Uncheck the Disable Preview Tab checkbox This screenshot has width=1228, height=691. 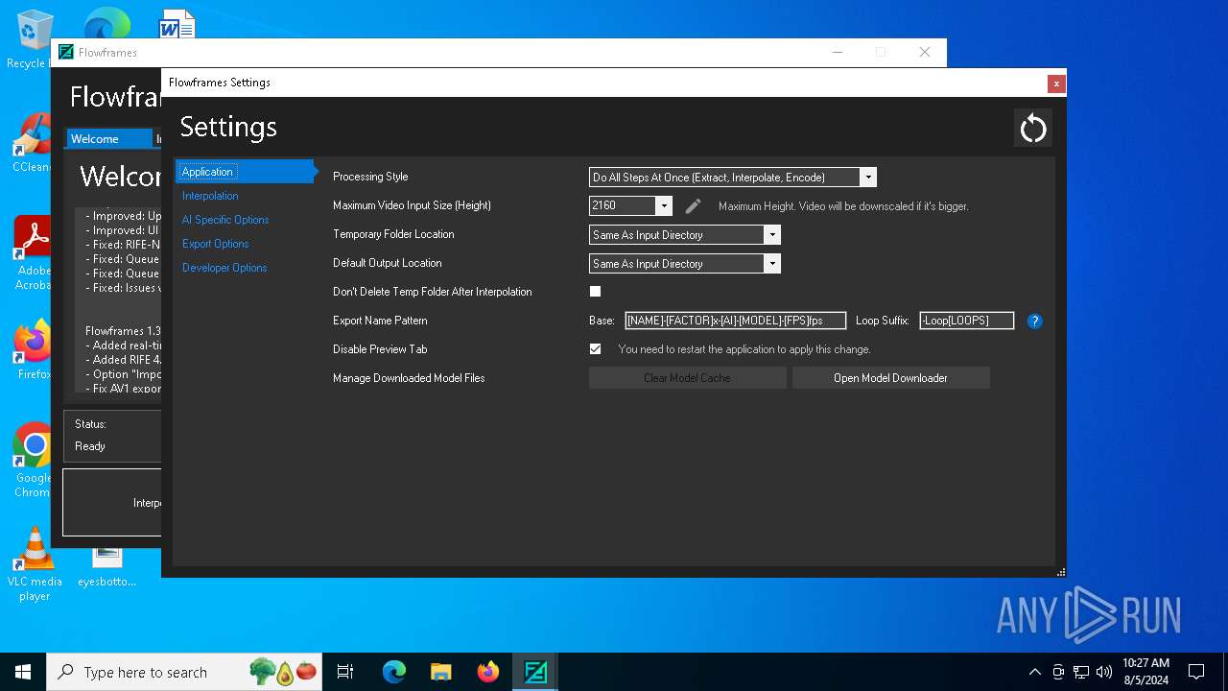click(595, 349)
